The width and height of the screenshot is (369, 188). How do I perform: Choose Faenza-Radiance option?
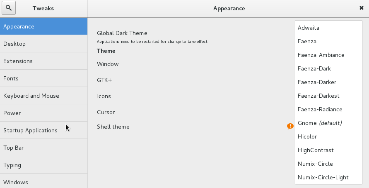tap(328, 109)
